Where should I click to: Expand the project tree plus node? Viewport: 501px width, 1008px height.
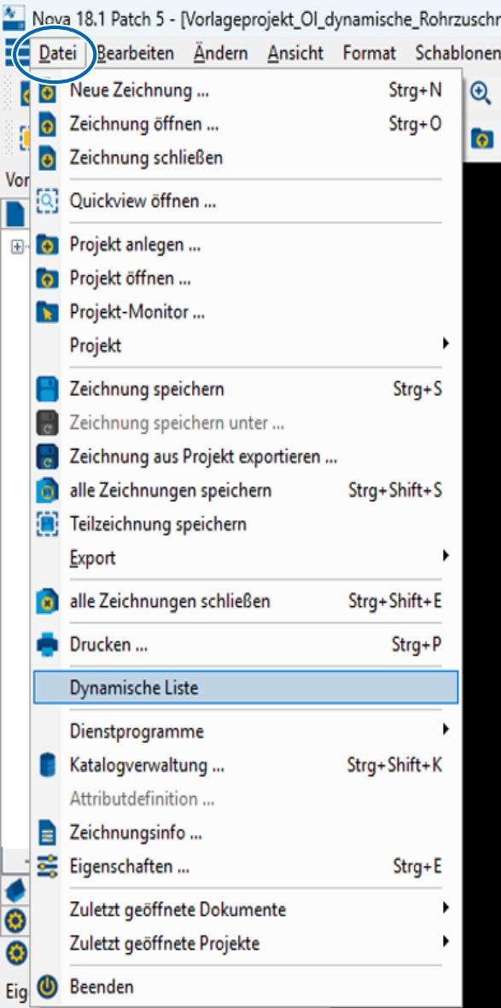coord(17,247)
